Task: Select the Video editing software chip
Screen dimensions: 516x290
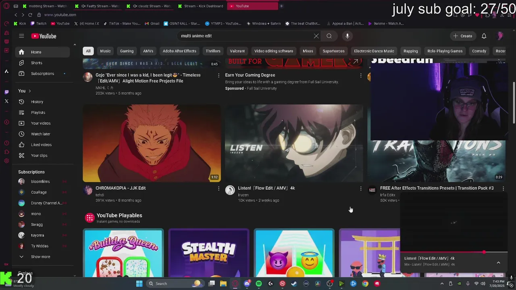Action: click(x=274, y=51)
